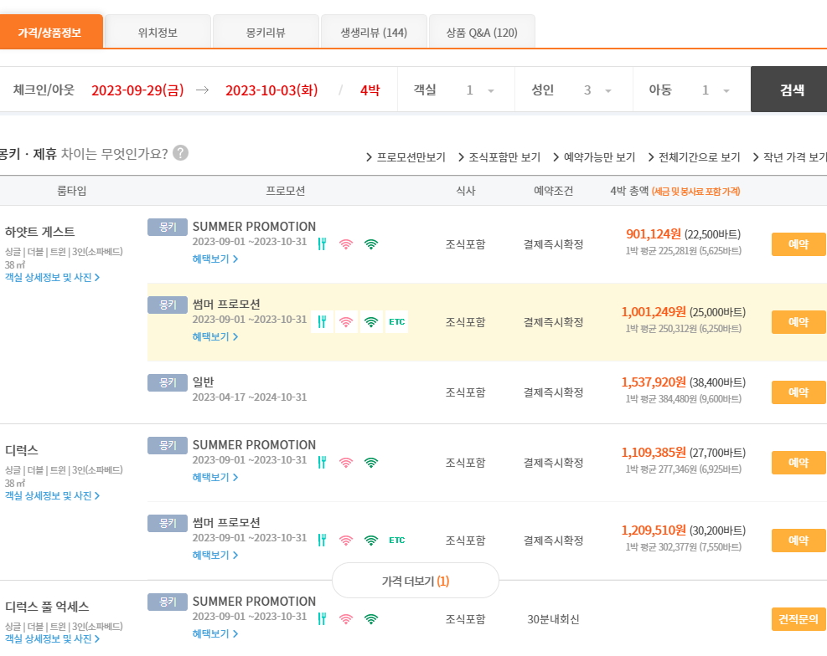Filter by 프로모션만보기
The width and height of the screenshot is (827, 656).
pos(406,157)
